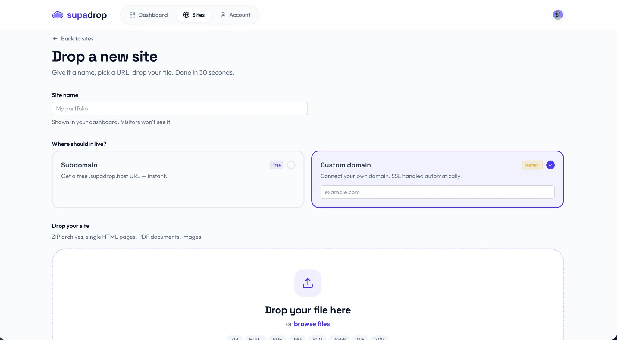The image size is (617, 340).
Task: Select the Subdomain radio button
Action: [x=291, y=165]
